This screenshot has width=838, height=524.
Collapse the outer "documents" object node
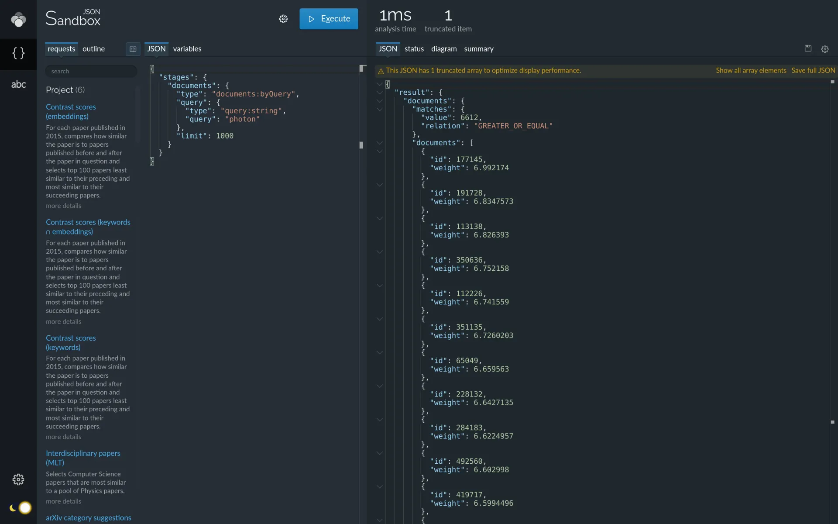click(x=380, y=101)
